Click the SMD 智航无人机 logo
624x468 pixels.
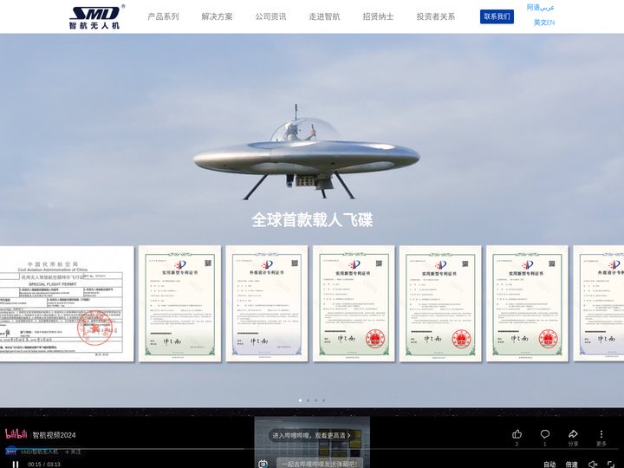click(96, 17)
